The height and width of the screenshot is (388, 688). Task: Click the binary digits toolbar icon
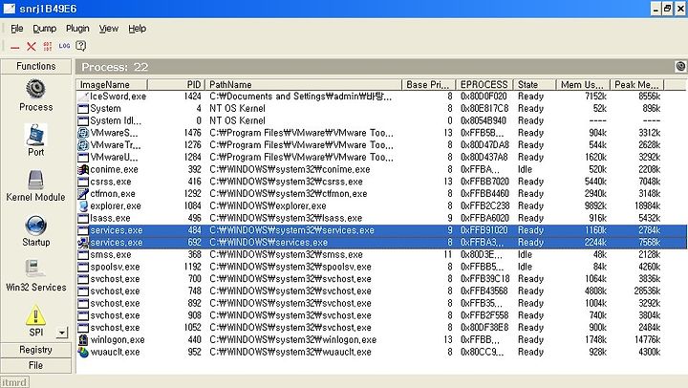(x=48, y=46)
